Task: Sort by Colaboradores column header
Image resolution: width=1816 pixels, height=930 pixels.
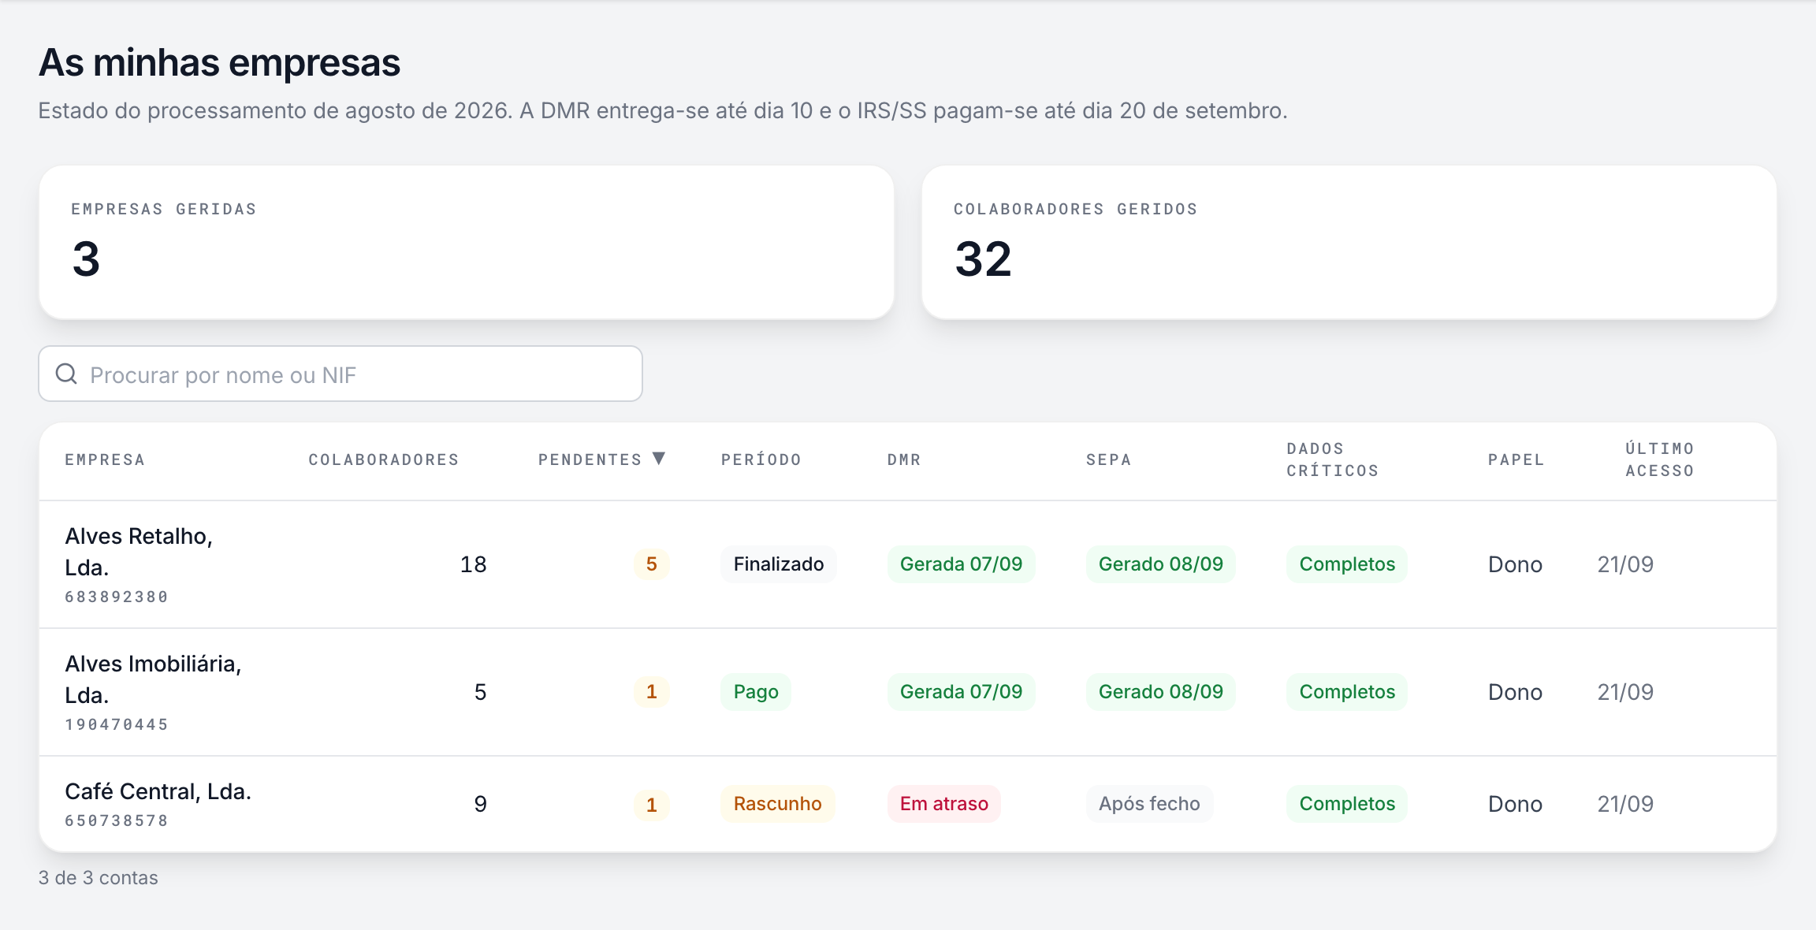Action: click(x=384, y=459)
